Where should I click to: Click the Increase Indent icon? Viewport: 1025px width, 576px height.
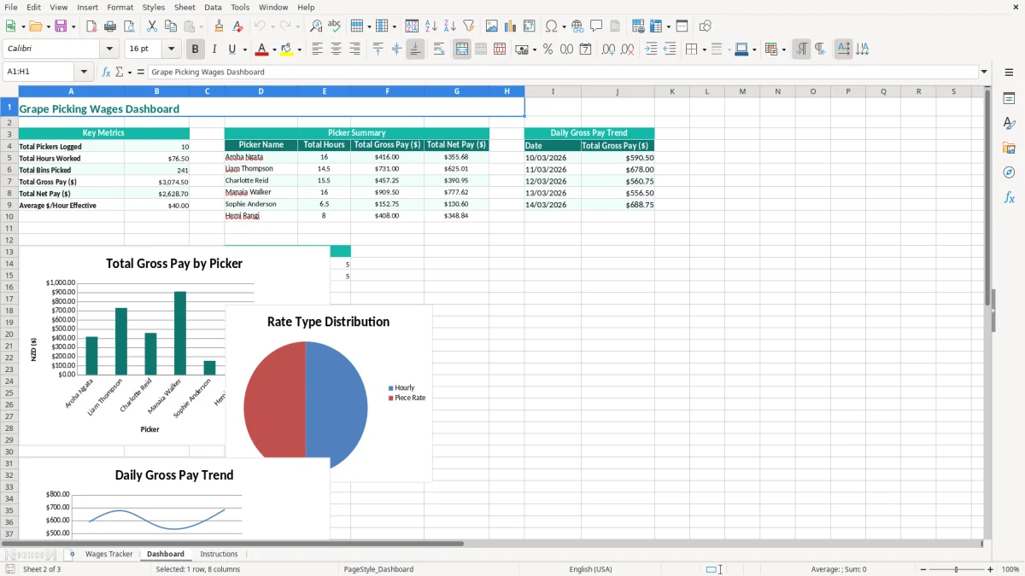tap(651, 49)
